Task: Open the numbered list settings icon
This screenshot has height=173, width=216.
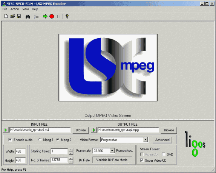Action: [x=37, y=17]
